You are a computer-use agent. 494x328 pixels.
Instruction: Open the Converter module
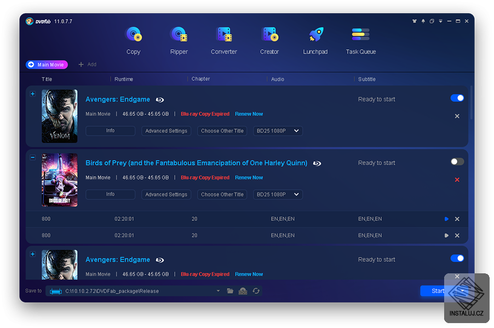pos(224,40)
